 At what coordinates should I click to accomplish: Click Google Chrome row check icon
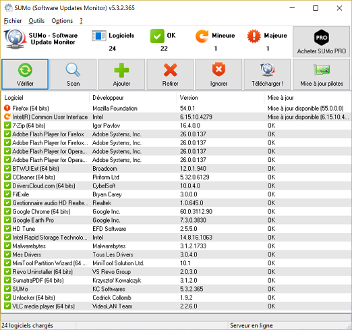7,211
